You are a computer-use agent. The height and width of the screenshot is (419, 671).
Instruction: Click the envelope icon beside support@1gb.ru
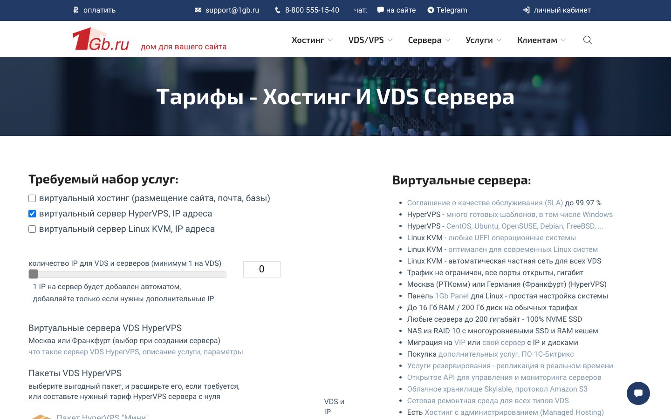198,10
